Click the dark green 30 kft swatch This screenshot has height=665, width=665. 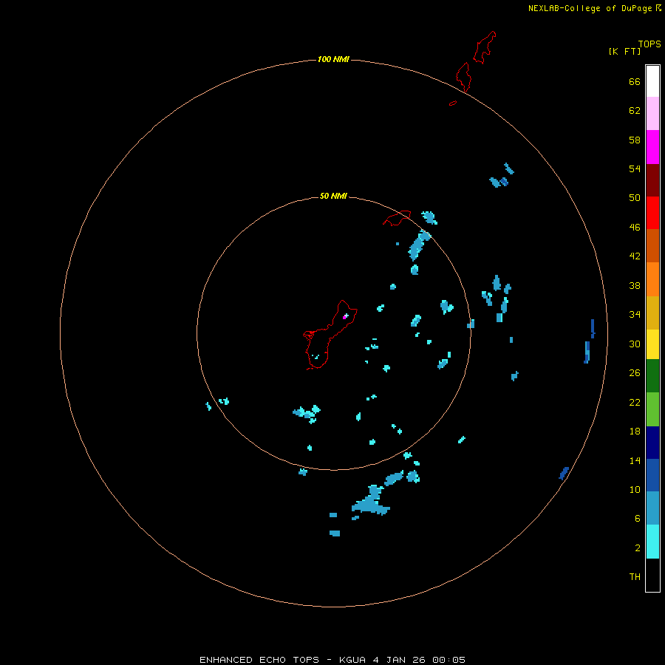point(652,376)
